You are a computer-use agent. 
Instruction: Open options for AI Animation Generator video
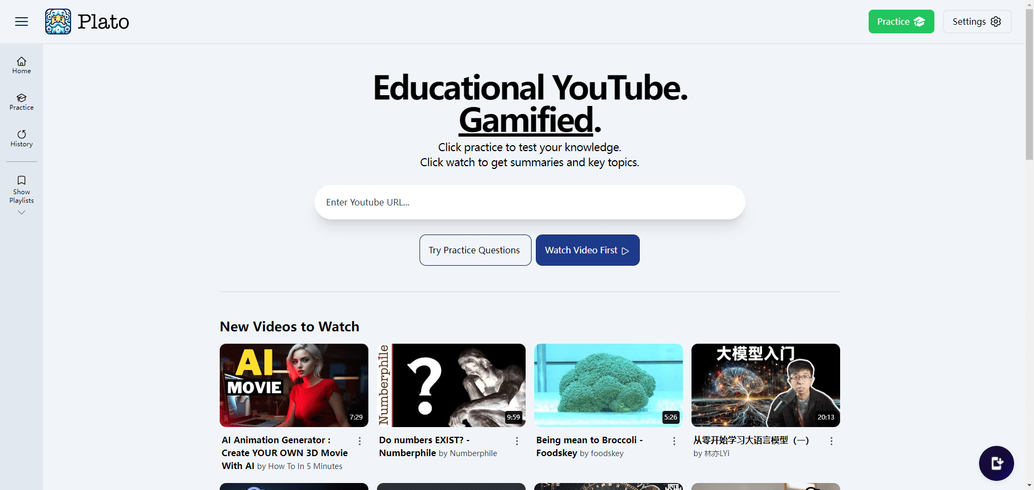click(360, 441)
